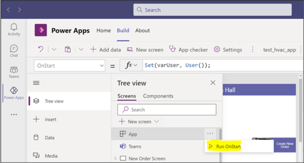The width and height of the screenshot is (304, 163).
Task: Click the top Teams search box
Action: point(212,10)
